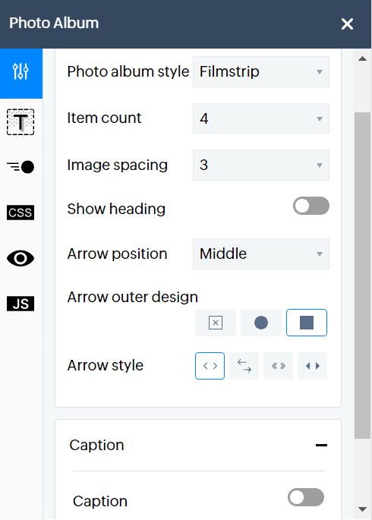
Task: Open the CSS tab in sidebar
Action: (x=20, y=213)
